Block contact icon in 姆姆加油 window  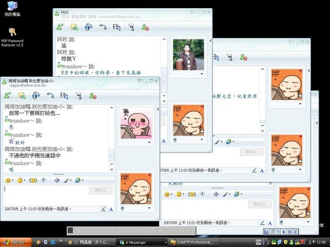coord(92,96)
